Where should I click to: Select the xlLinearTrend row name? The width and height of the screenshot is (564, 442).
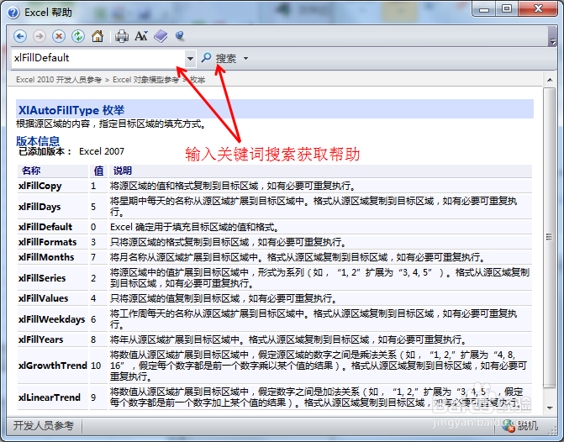pos(50,397)
